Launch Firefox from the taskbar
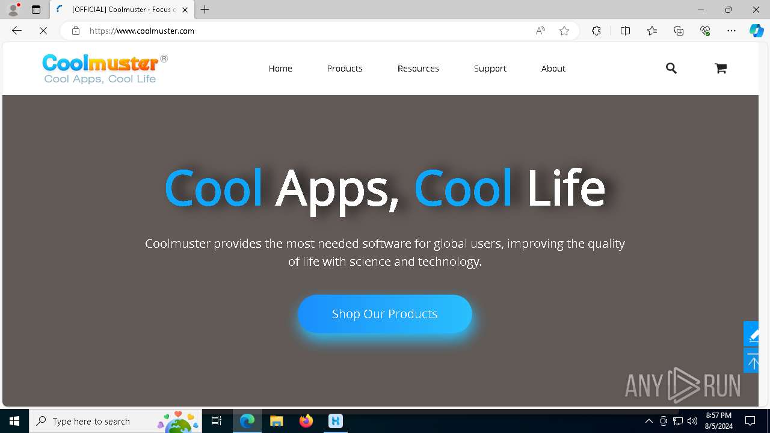Screen dimensions: 770x433 [306, 421]
